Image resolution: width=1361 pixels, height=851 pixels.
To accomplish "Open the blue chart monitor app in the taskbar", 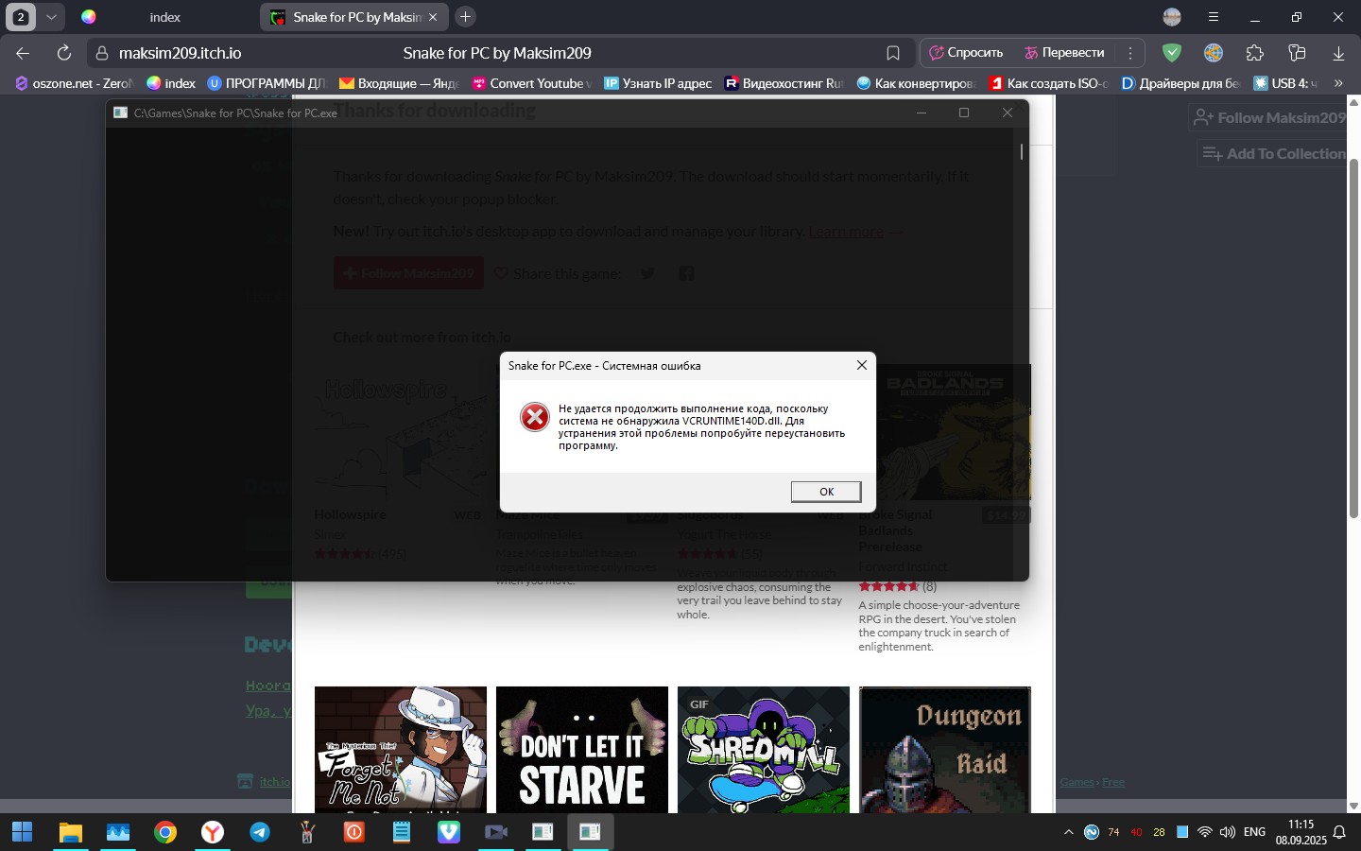I will point(118,832).
